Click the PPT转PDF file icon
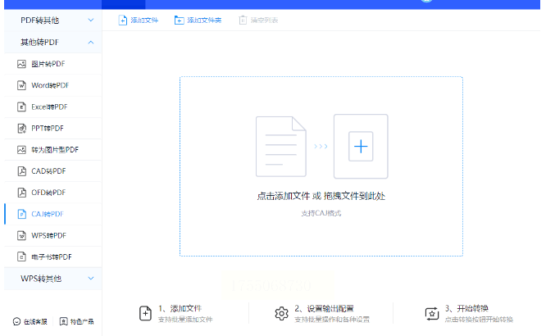Image resolution: width=555 pixels, height=336 pixels. click(21, 129)
